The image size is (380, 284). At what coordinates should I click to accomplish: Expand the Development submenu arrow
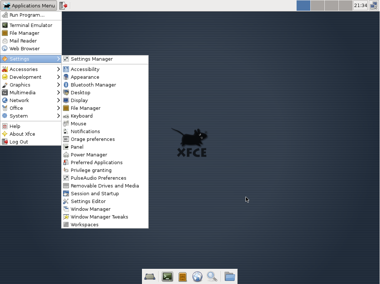tap(58, 77)
